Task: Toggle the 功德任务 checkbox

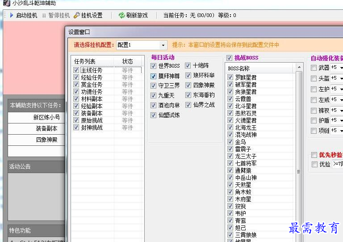Action: click(76, 92)
